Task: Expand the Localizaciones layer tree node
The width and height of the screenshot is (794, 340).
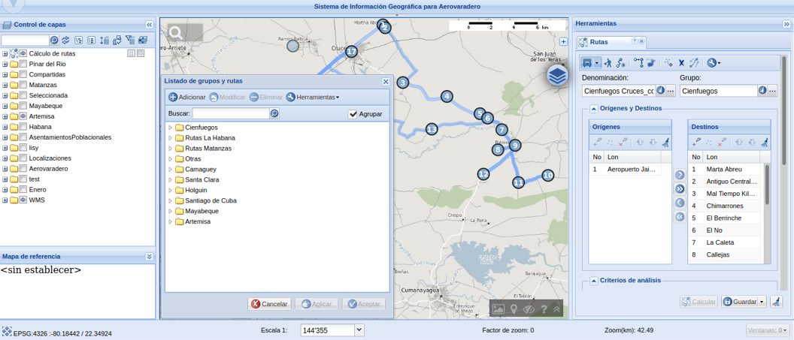Action: tap(5, 158)
